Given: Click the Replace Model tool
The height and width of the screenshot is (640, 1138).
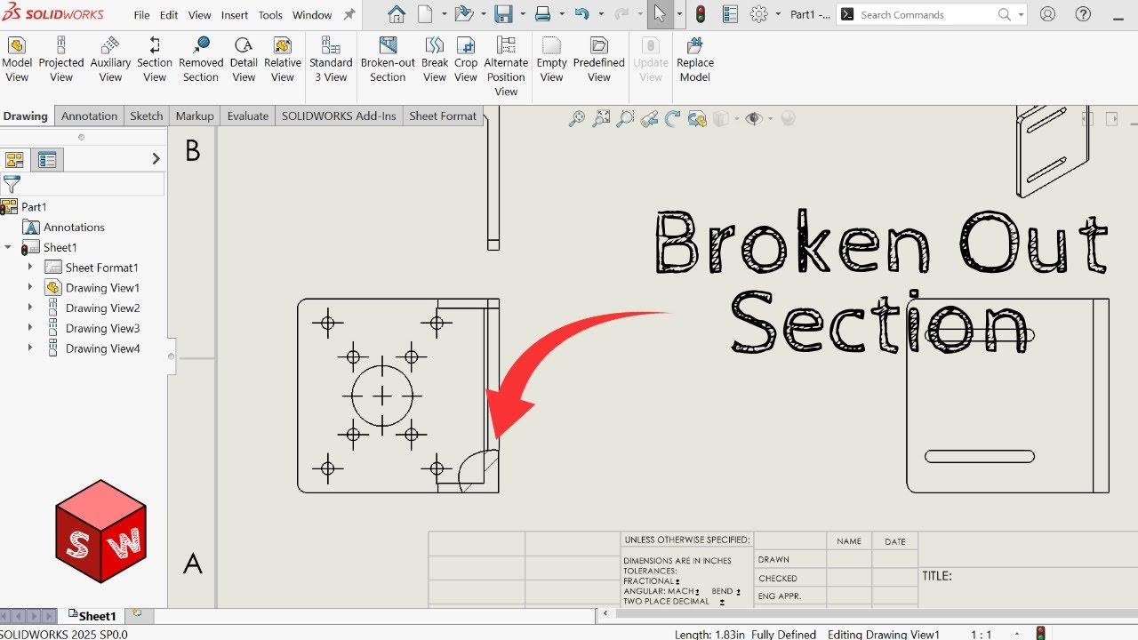Looking at the screenshot, I should coord(695,60).
